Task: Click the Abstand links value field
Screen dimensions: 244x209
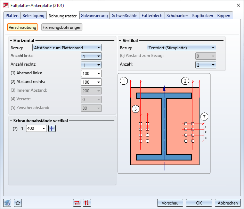Action: 89,73
